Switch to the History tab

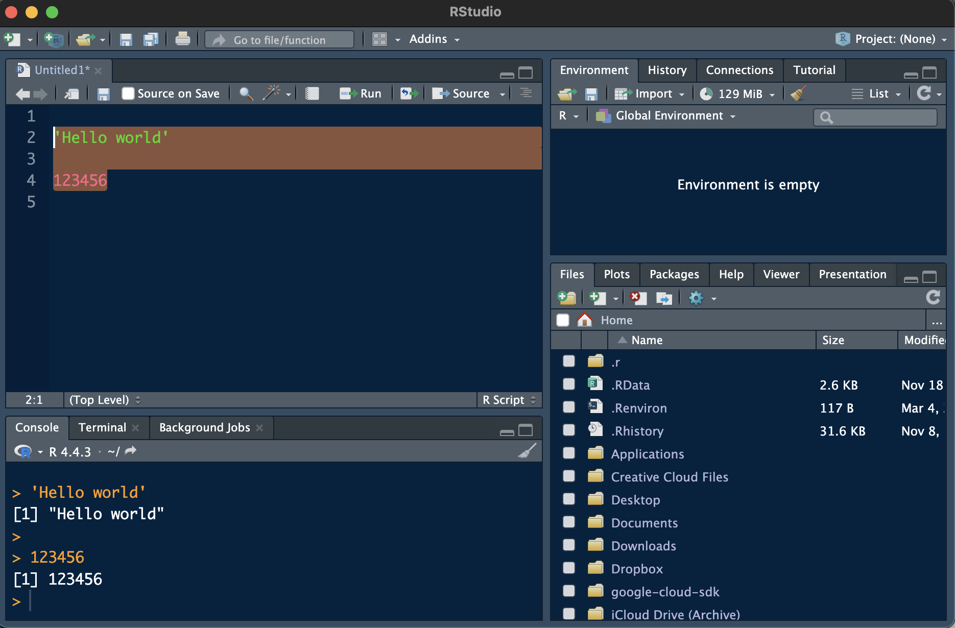[667, 70]
